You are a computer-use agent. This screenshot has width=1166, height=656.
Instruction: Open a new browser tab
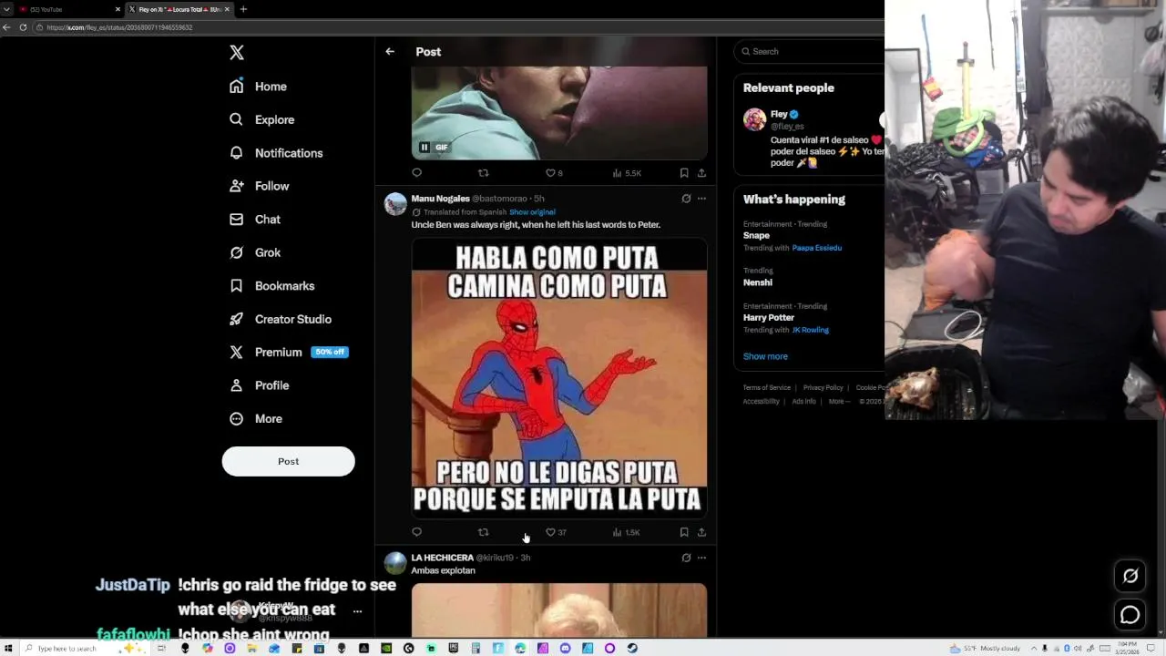tap(243, 9)
